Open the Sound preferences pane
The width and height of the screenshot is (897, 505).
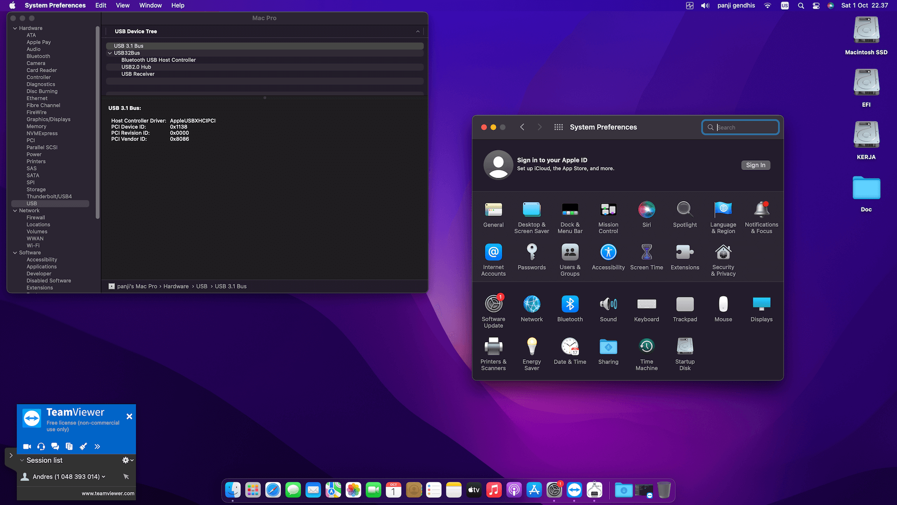coord(608,309)
